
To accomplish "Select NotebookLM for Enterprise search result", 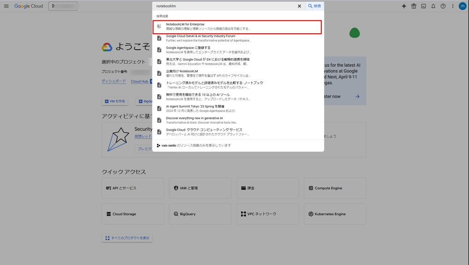I will click(x=237, y=27).
